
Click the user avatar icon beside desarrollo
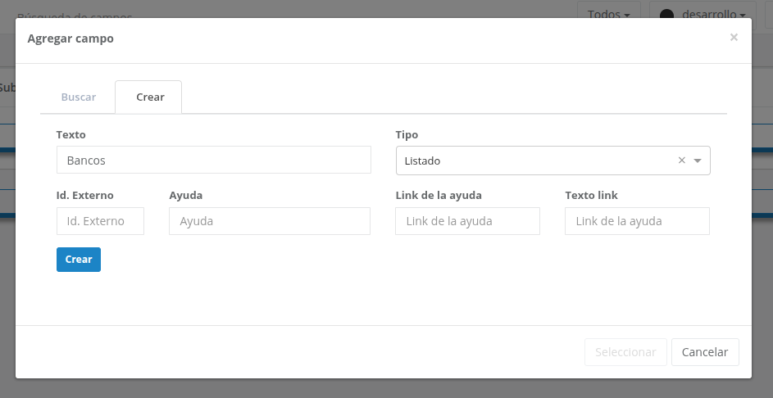pyautogui.click(x=666, y=15)
